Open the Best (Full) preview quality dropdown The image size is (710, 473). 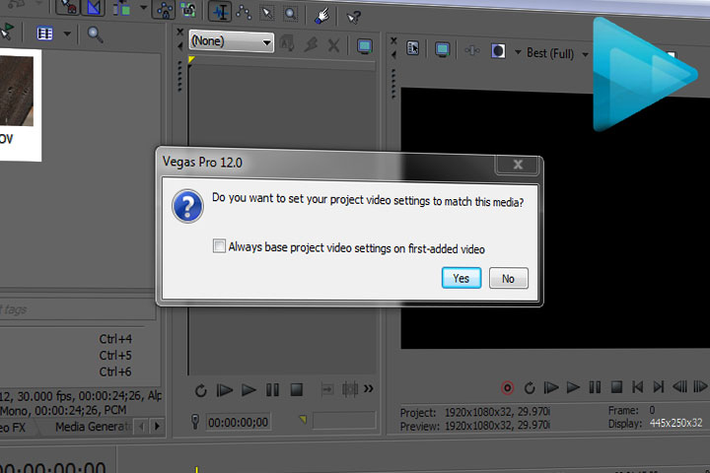pos(557,53)
